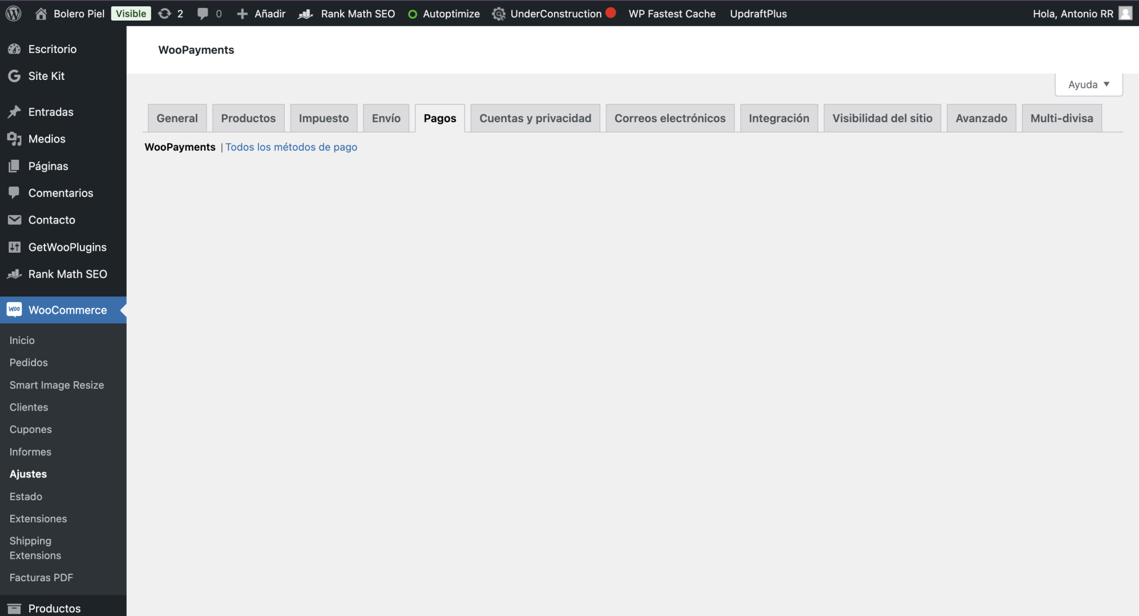Click the Medios media icon
This screenshot has height=616, width=1139.
[14, 139]
